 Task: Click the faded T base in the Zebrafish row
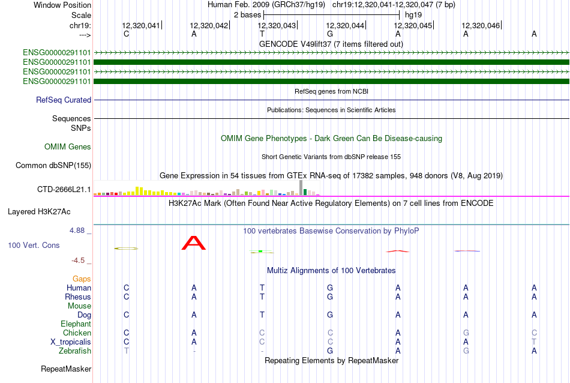point(126,351)
